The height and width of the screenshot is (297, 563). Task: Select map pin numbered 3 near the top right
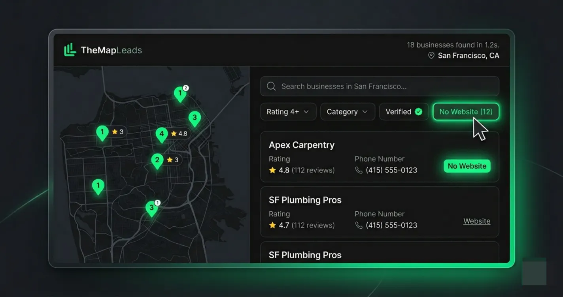pos(194,118)
